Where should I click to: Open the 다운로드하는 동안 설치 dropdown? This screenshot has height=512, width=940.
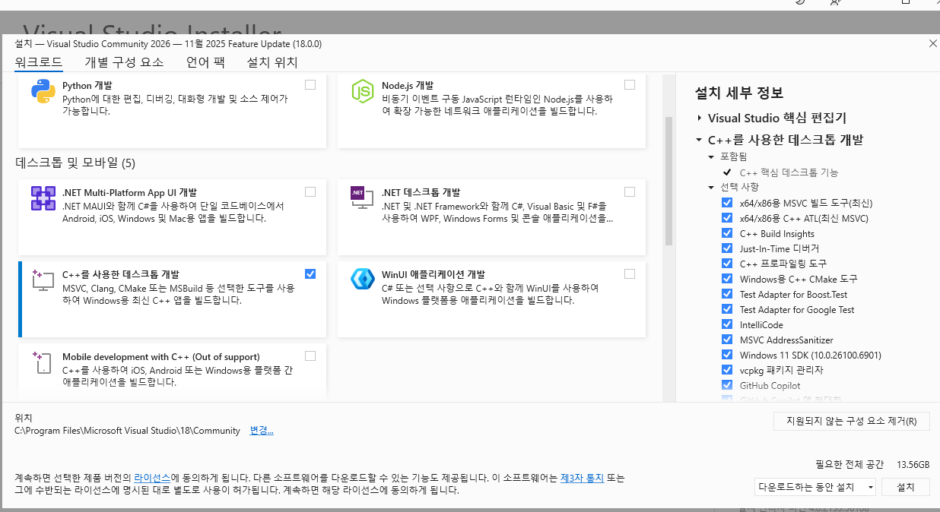click(815, 486)
